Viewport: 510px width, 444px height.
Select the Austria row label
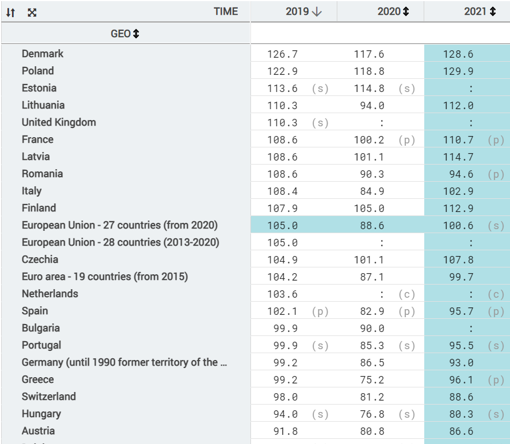(x=38, y=431)
